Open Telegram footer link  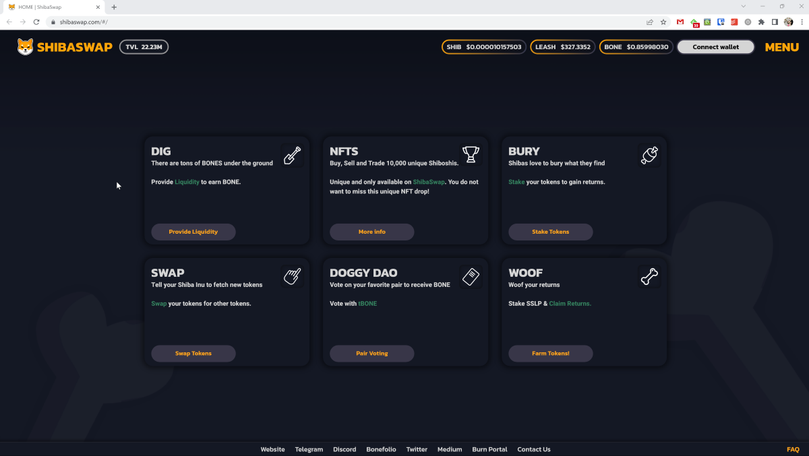tap(309, 449)
